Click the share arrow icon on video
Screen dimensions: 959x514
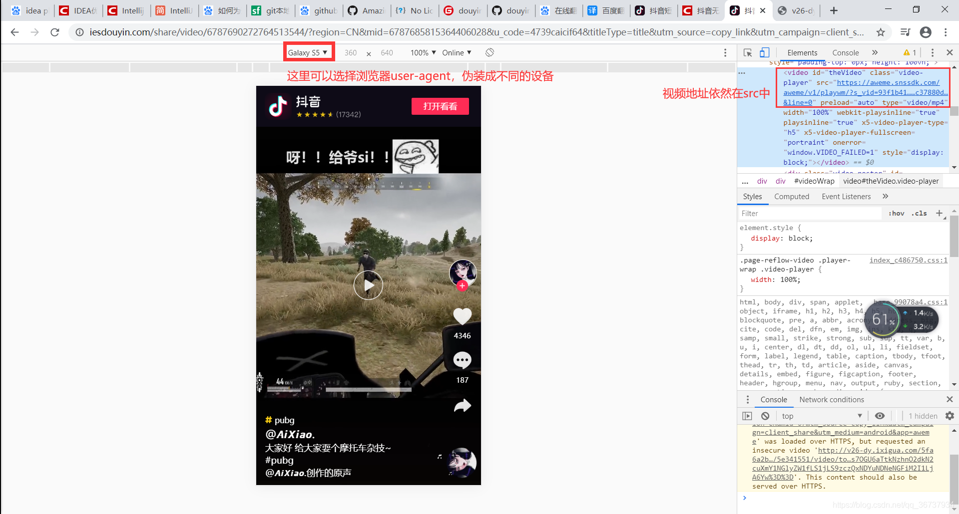tap(462, 406)
